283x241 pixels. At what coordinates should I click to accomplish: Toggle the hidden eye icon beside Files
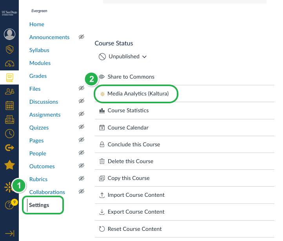click(81, 89)
